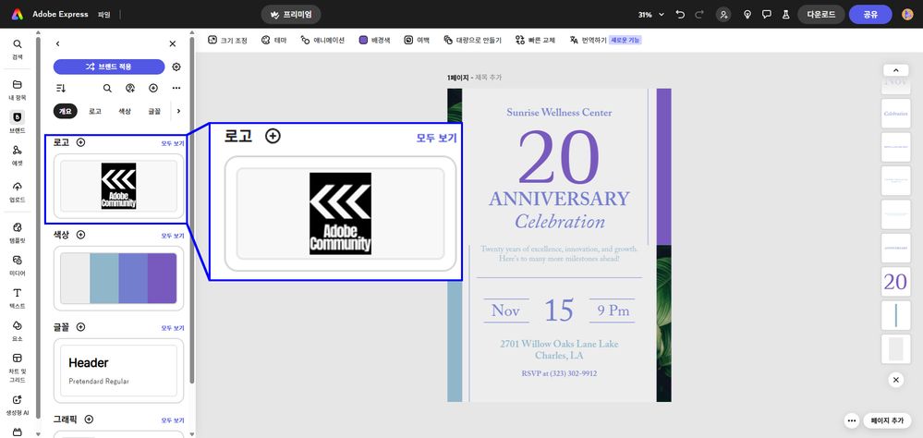Select the Header Pretendard Regular font card
The height and width of the screenshot is (438, 923).
click(x=118, y=371)
